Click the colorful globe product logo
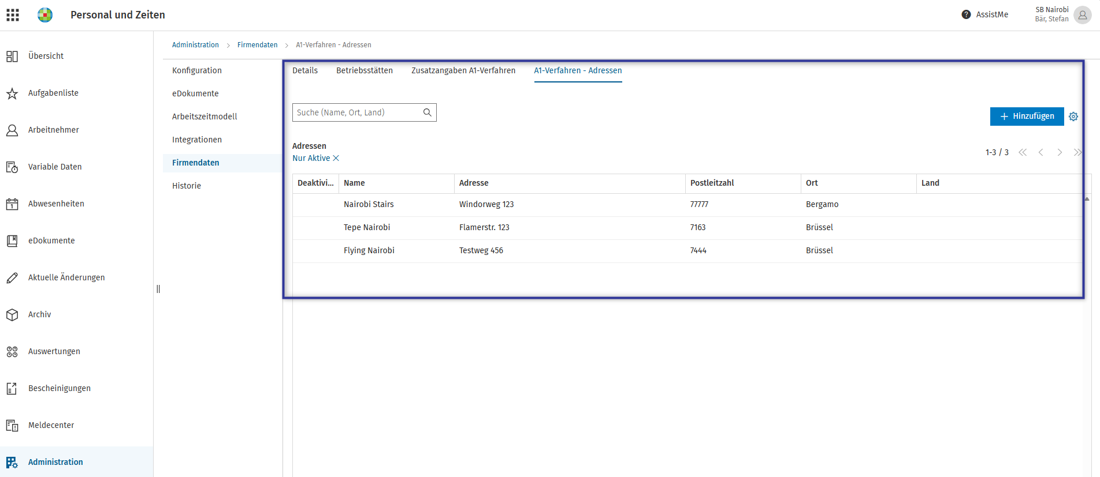The height and width of the screenshot is (477, 1100). tap(45, 15)
